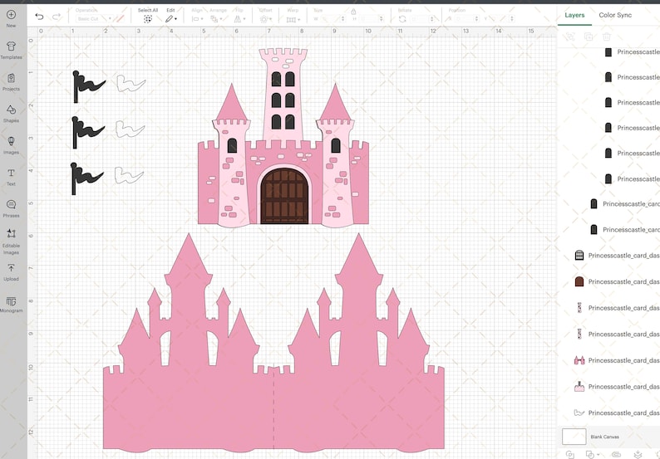This screenshot has height=459, width=660.
Task: Open the Operation Basic Cut dropdown
Action: [x=94, y=19]
